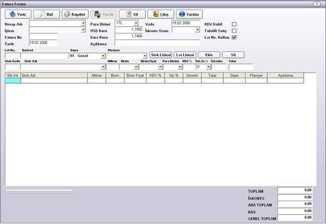The height and width of the screenshot is (224, 326).
Task: Click the Açıklama grid column header
Action: [x=285, y=75]
